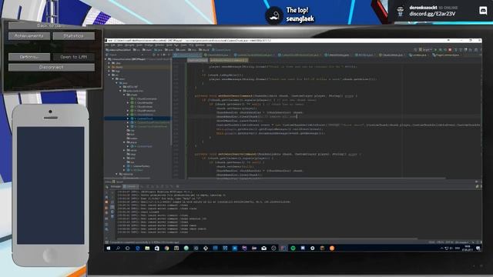Click the orange stop icon in Run sidebar
Screen dimensions: 493x277
[x=106, y=202]
